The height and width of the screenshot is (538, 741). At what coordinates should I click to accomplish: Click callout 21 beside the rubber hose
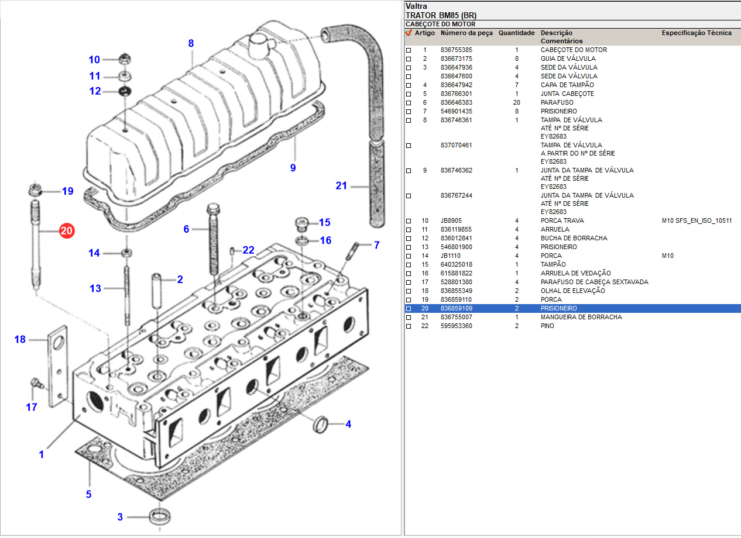tap(341, 186)
